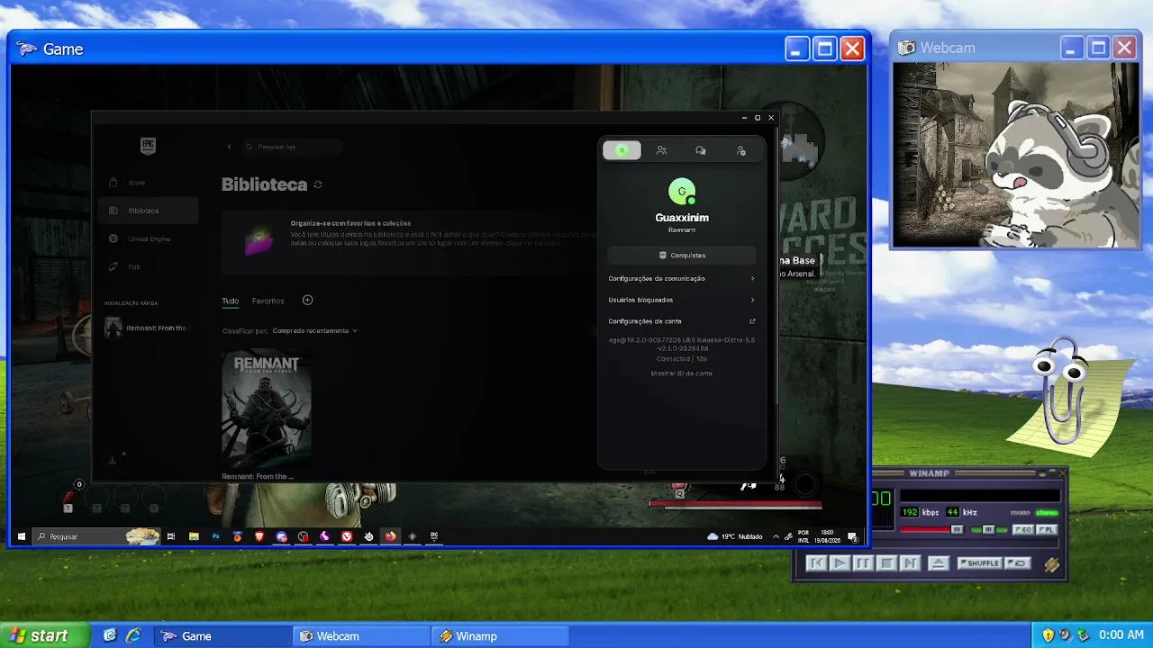Viewport: 1153px width, 648px height.
Task: Skip to next track in Winamp
Action: point(910,563)
